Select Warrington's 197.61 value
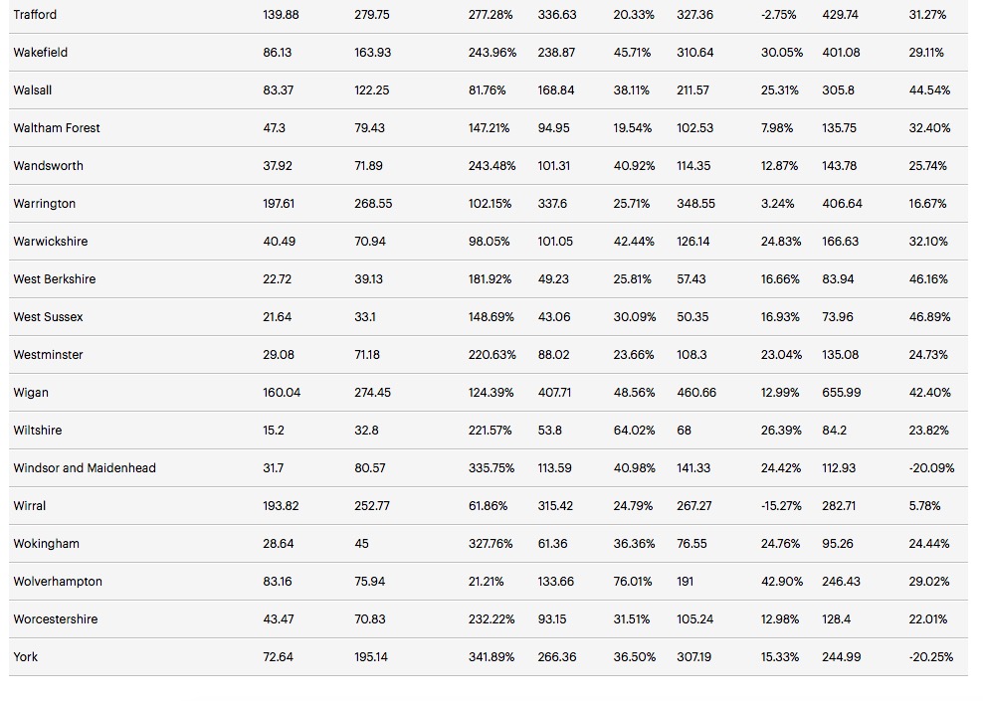 point(279,204)
